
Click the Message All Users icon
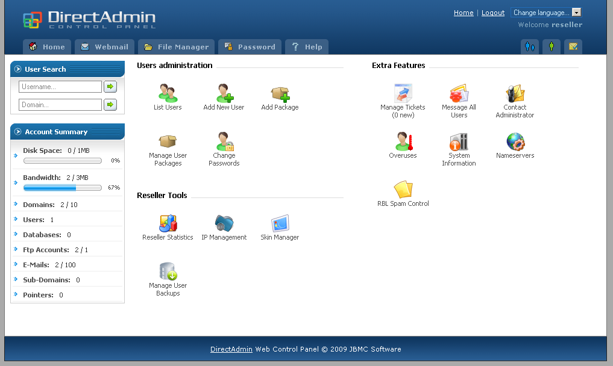(x=459, y=93)
